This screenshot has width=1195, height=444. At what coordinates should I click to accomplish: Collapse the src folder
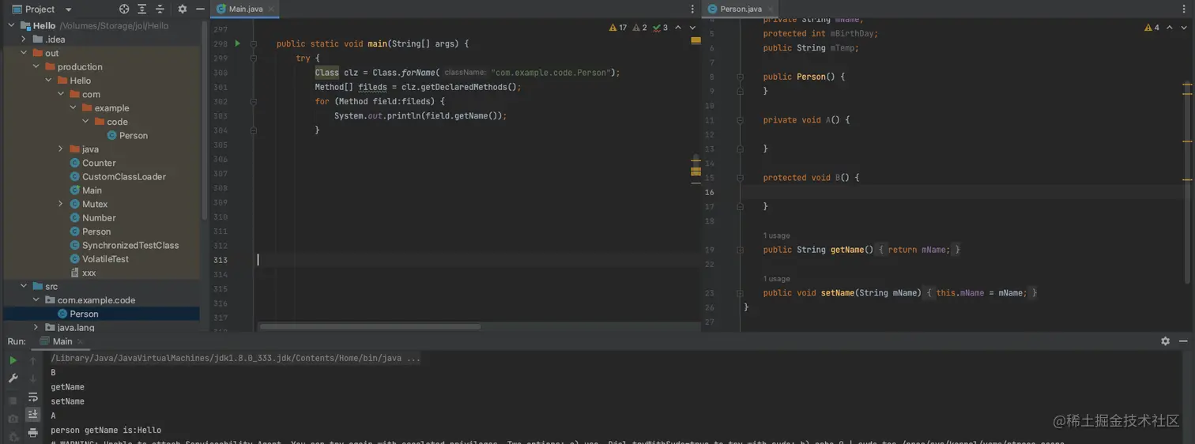click(x=24, y=286)
